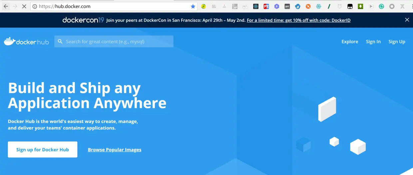
Task: Click the green slash extension icon
Action: click(329, 6)
